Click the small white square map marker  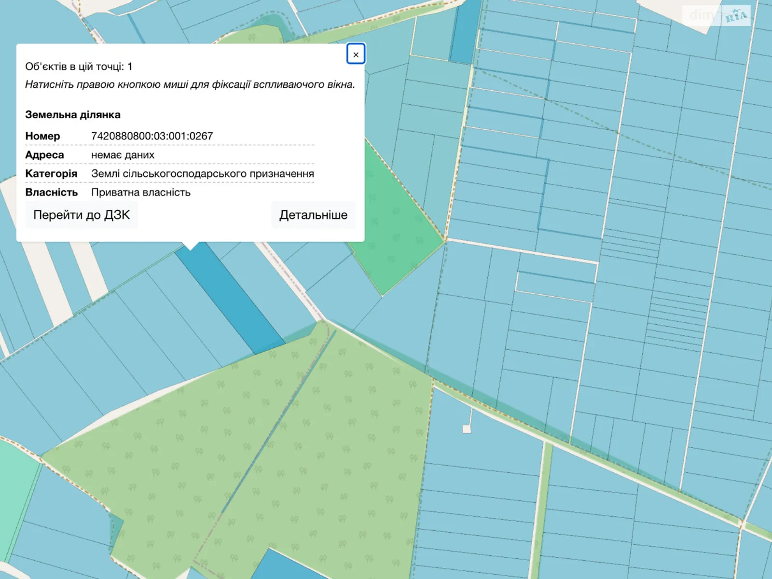point(467,429)
